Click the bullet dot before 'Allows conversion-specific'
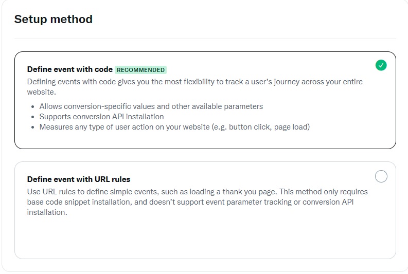 pos(32,106)
